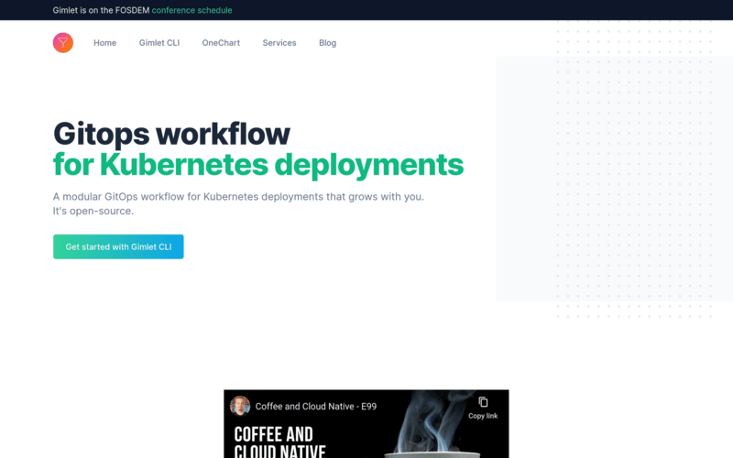Select Services in the navigation

(x=279, y=42)
